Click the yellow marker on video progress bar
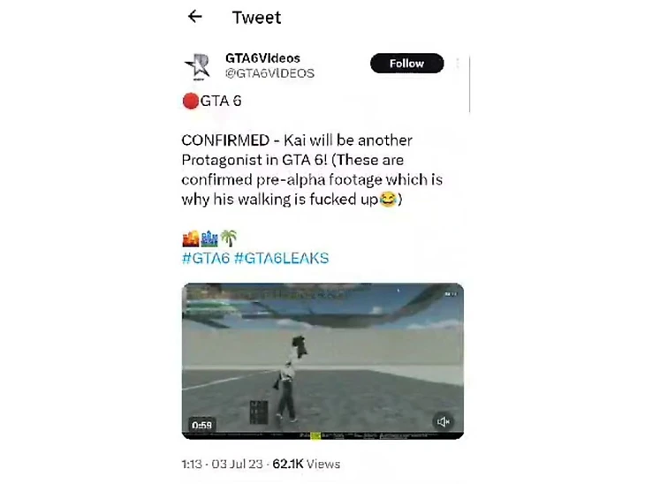 pos(315,435)
